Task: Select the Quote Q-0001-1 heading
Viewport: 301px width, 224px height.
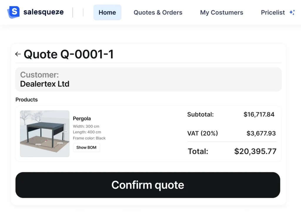Action: click(68, 54)
